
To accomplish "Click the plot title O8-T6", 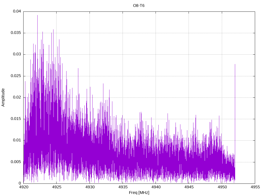I will coord(139,6).
